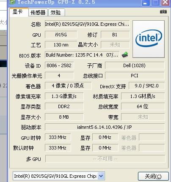The height and width of the screenshot is (182, 171).
Task: Click the 驱动版本 field ialmrnt5 6.14.10.4396
Action: coord(105,127)
